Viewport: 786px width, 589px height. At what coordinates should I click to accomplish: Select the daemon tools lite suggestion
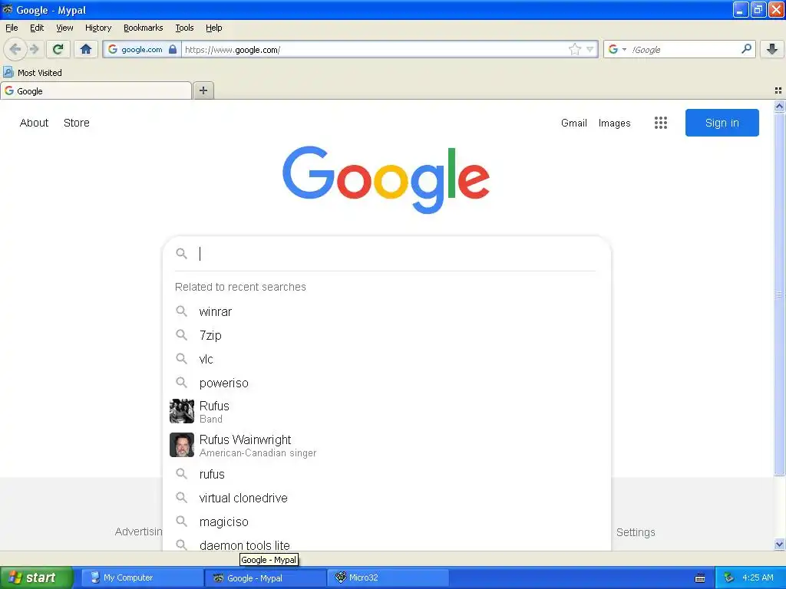(387, 543)
